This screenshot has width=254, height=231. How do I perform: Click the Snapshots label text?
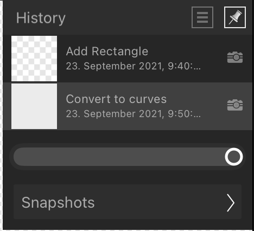coord(58,203)
